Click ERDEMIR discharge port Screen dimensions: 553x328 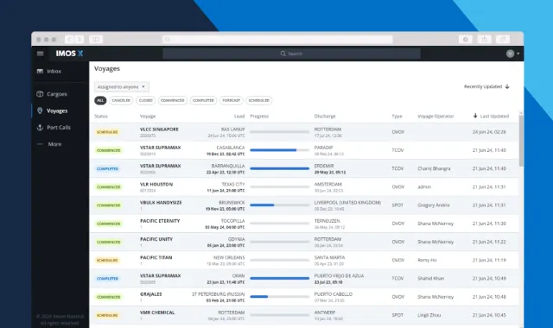click(x=324, y=166)
